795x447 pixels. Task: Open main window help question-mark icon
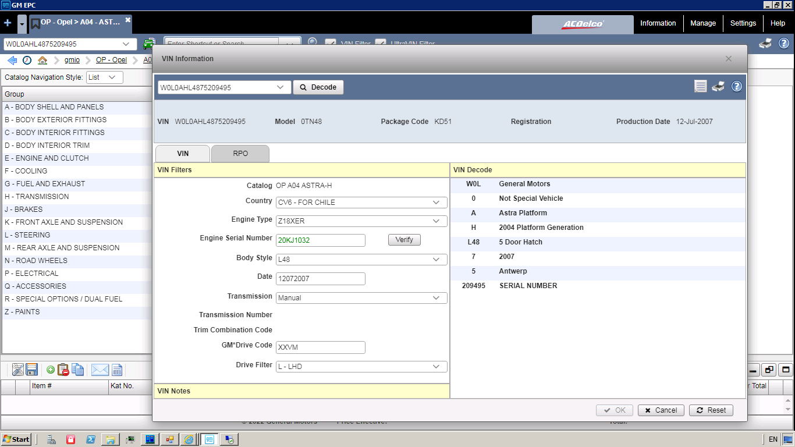[x=784, y=43]
